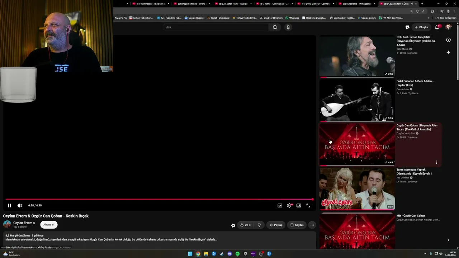The image size is (459, 258).
Task: Toggle subtitles on the player
Action: tap(280, 205)
